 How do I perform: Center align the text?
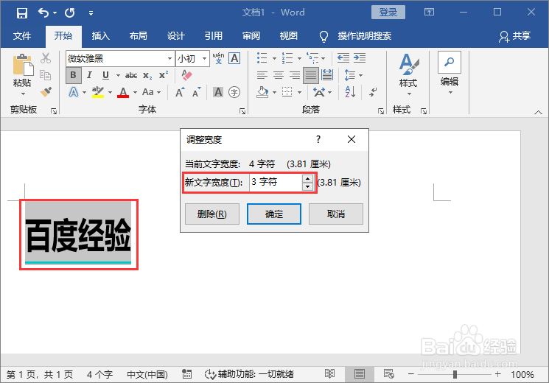coord(279,75)
